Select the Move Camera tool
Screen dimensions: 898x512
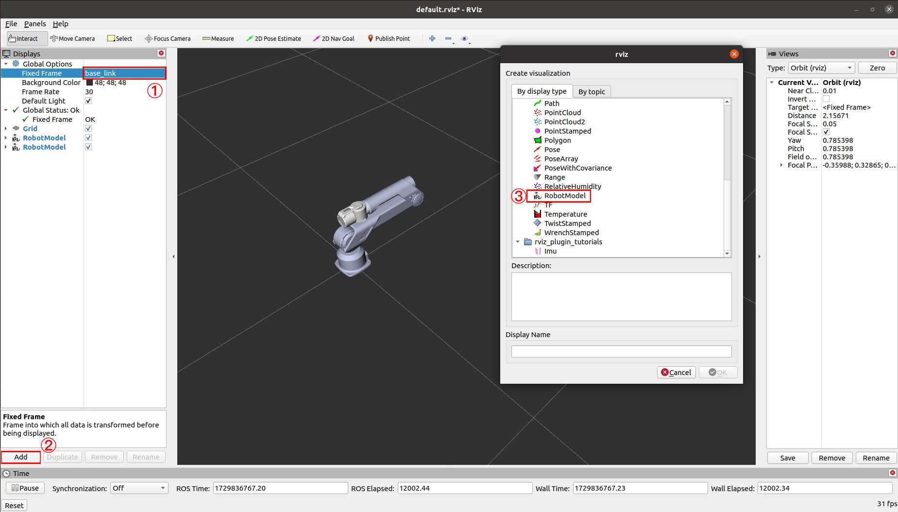(x=72, y=39)
